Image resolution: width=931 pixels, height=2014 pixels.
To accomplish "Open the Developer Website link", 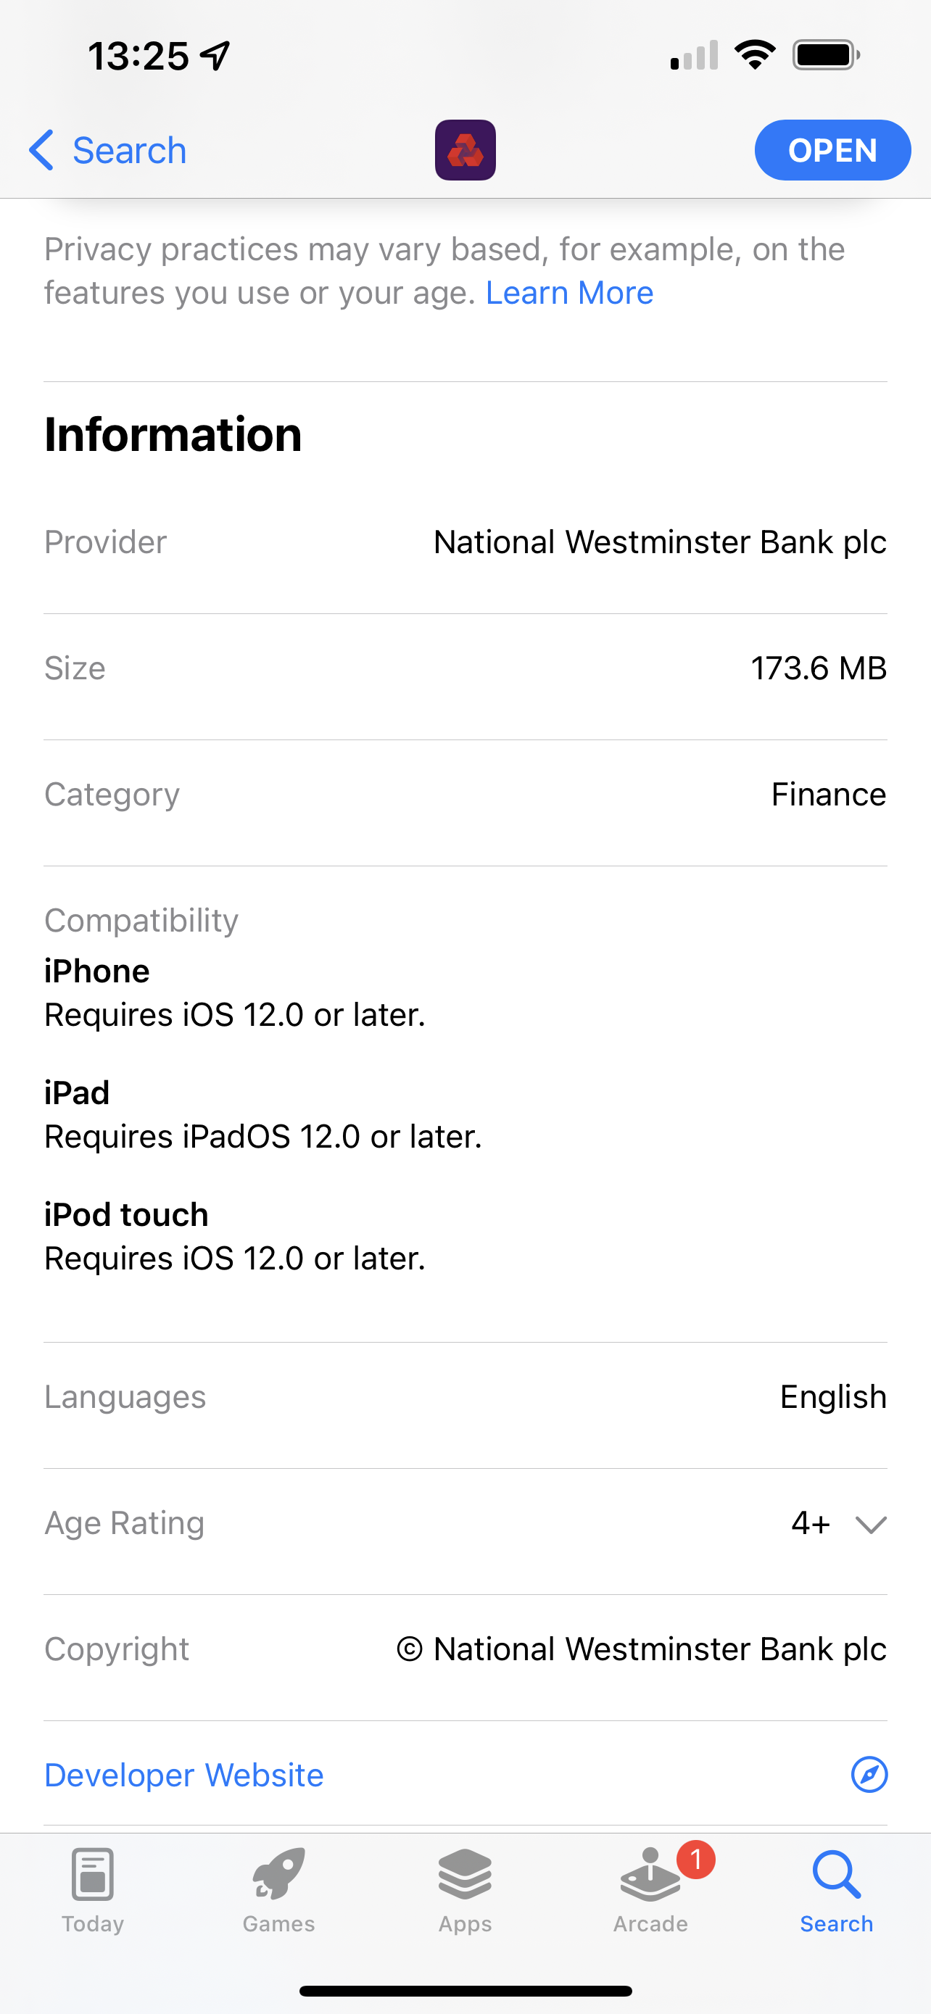I will pyautogui.click(x=183, y=1775).
